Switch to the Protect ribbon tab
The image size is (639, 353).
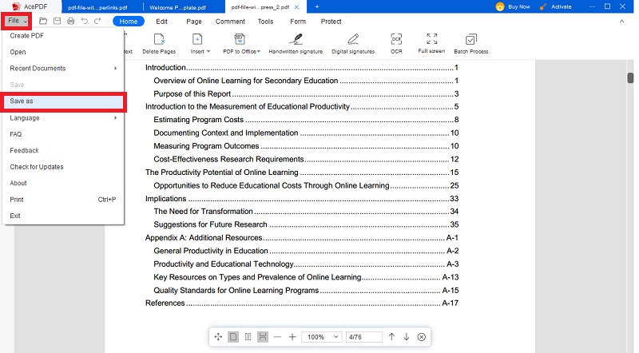click(x=331, y=22)
